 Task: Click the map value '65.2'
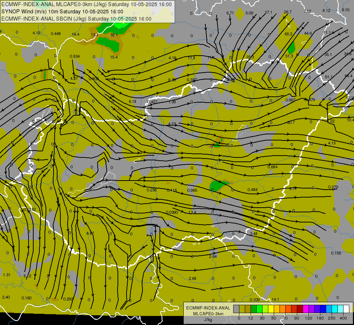(289, 34)
